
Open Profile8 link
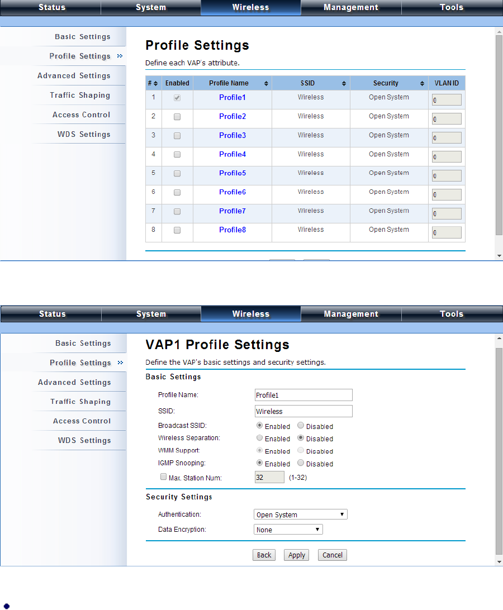[232, 230]
